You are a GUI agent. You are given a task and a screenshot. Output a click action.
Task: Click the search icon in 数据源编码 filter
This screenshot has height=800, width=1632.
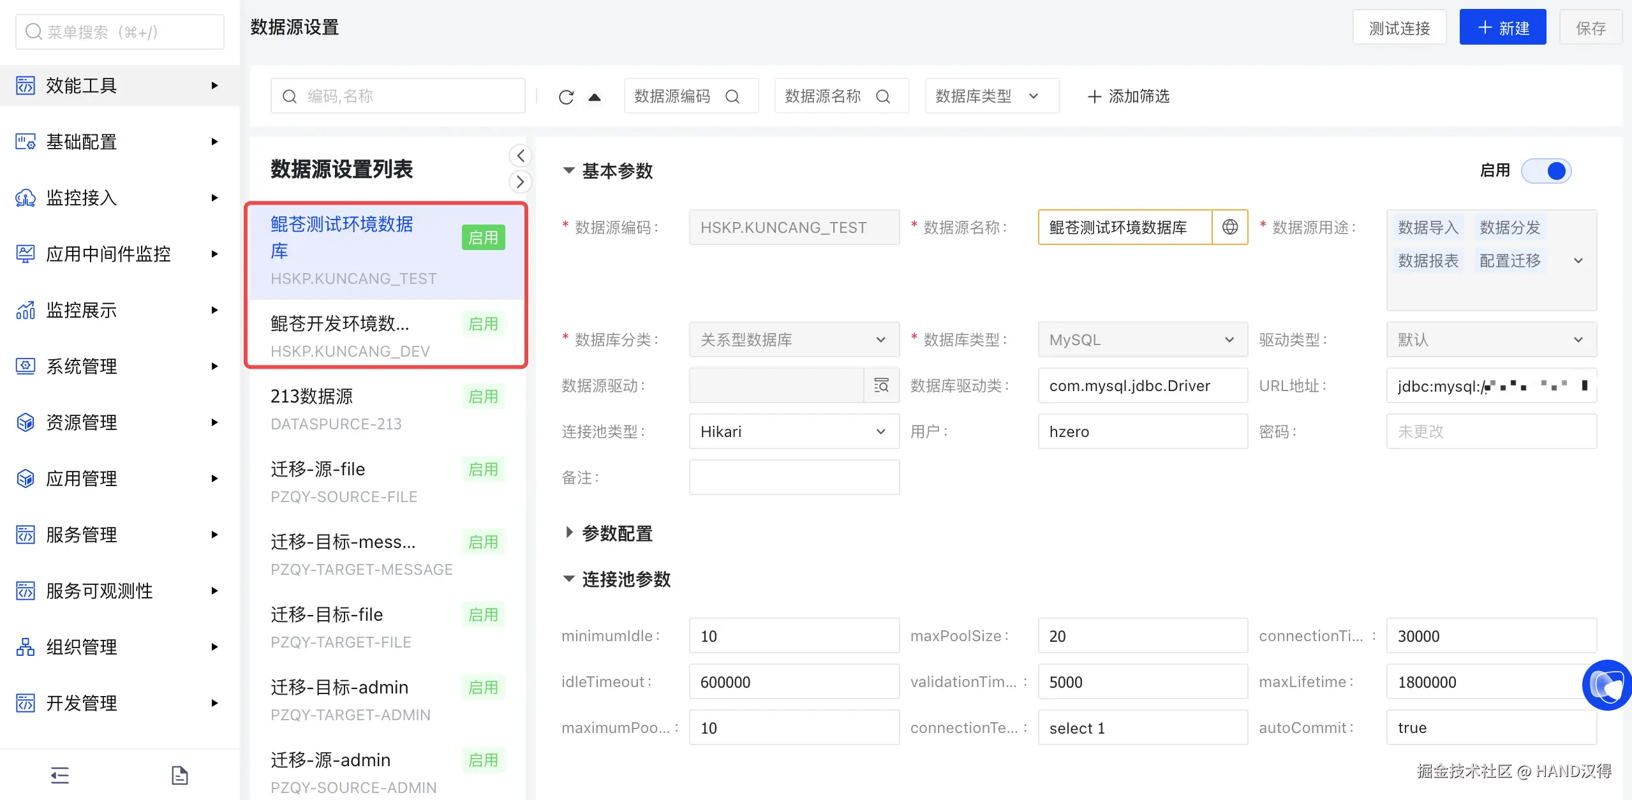point(732,96)
